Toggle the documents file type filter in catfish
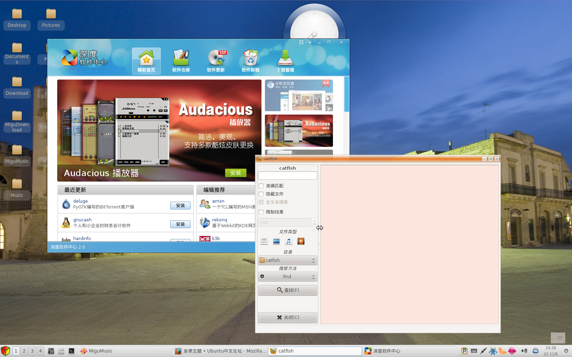This screenshot has height=357, width=572. tap(264, 241)
